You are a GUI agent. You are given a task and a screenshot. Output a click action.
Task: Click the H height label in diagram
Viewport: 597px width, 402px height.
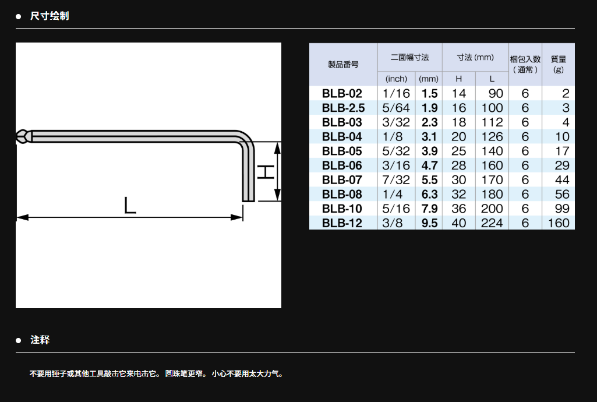[x=266, y=172]
